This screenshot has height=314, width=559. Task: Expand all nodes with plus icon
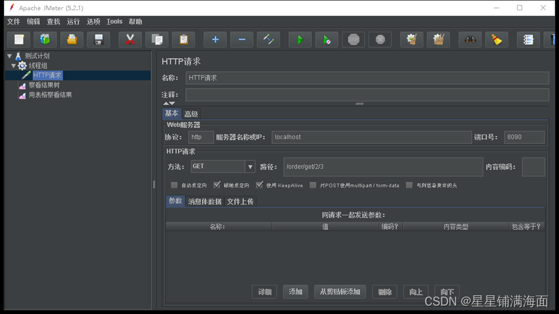coord(215,39)
